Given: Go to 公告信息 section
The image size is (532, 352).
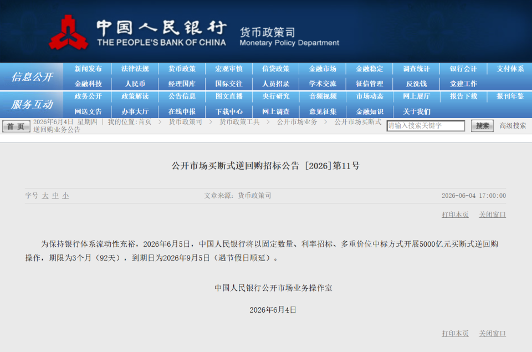Looking at the screenshot, I should click(x=182, y=96).
